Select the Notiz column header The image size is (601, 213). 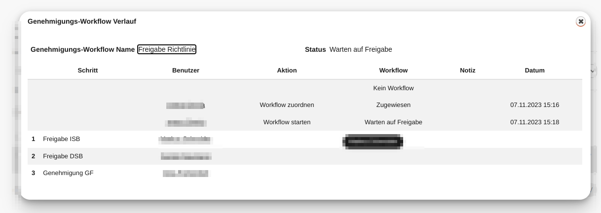[467, 71]
